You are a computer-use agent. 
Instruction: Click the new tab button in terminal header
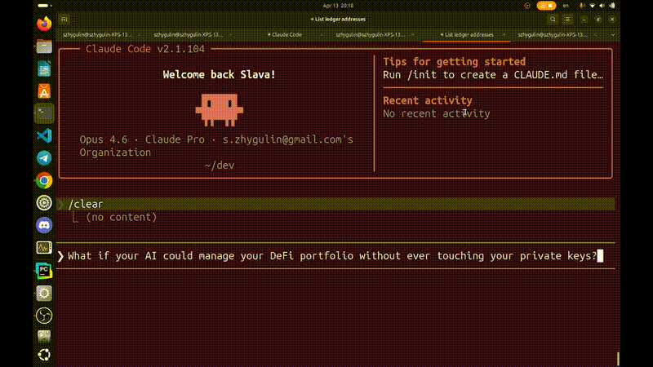pyautogui.click(x=64, y=19)
